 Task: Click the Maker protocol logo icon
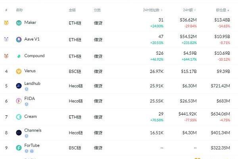(19, 23)
